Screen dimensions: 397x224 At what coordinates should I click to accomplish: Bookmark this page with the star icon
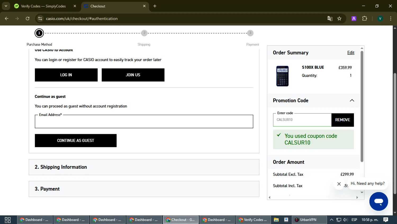tap(339, 19)
